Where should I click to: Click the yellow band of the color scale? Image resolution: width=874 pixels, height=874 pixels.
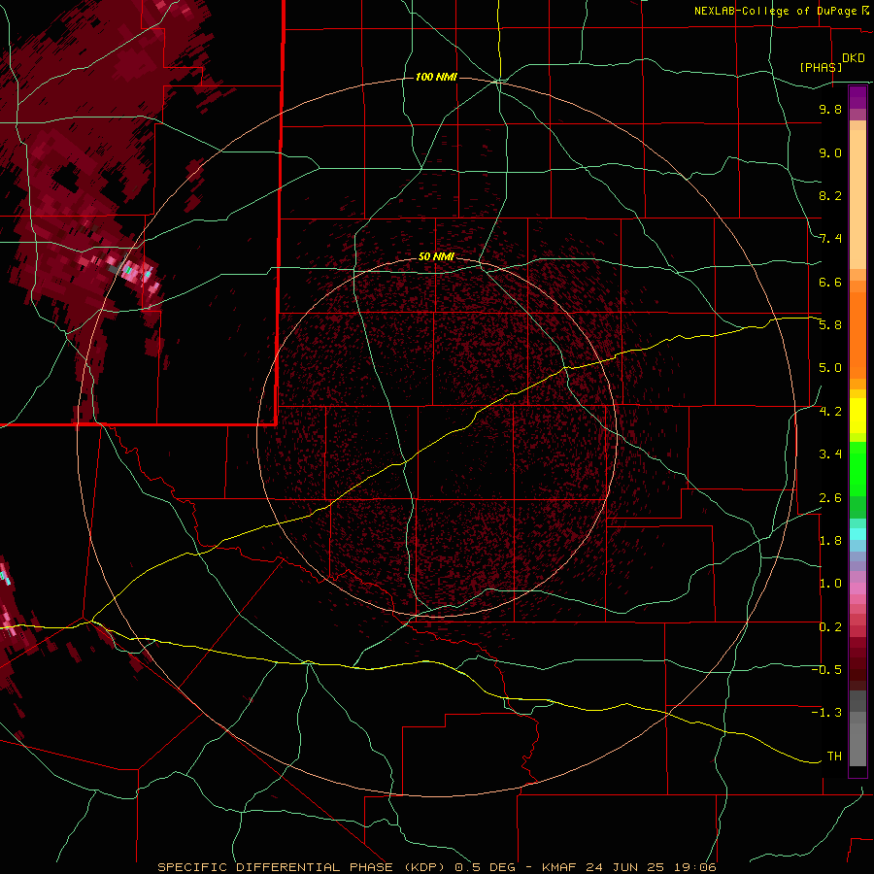[857, 416]
